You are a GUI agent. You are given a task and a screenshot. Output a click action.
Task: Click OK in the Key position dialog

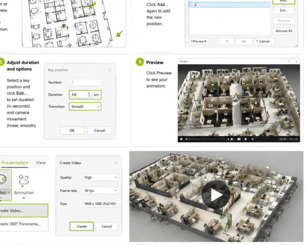click(x=72, y=130)
